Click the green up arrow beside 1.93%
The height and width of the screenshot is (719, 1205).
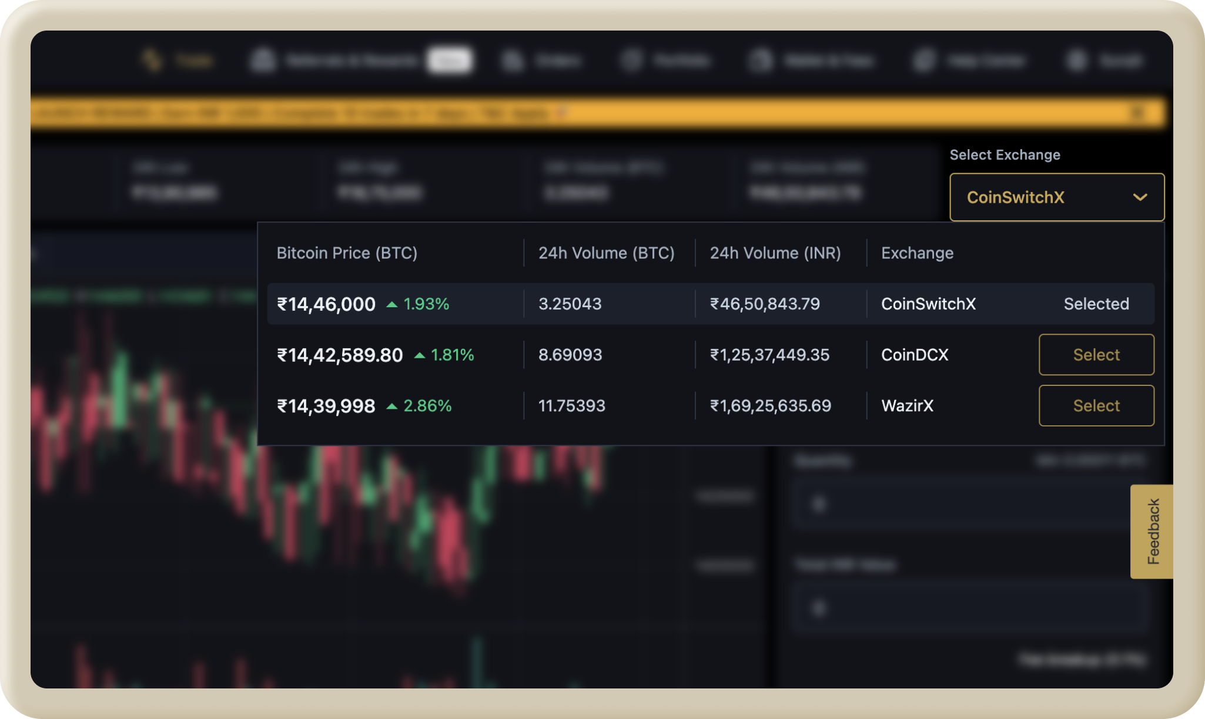tap(391, 304)
